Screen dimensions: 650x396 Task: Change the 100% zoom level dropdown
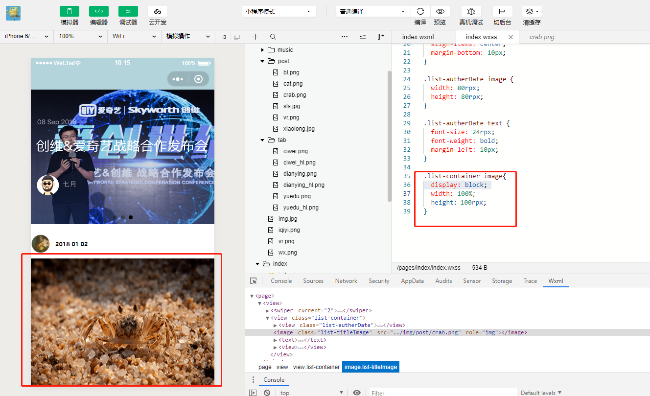point(81,36)
